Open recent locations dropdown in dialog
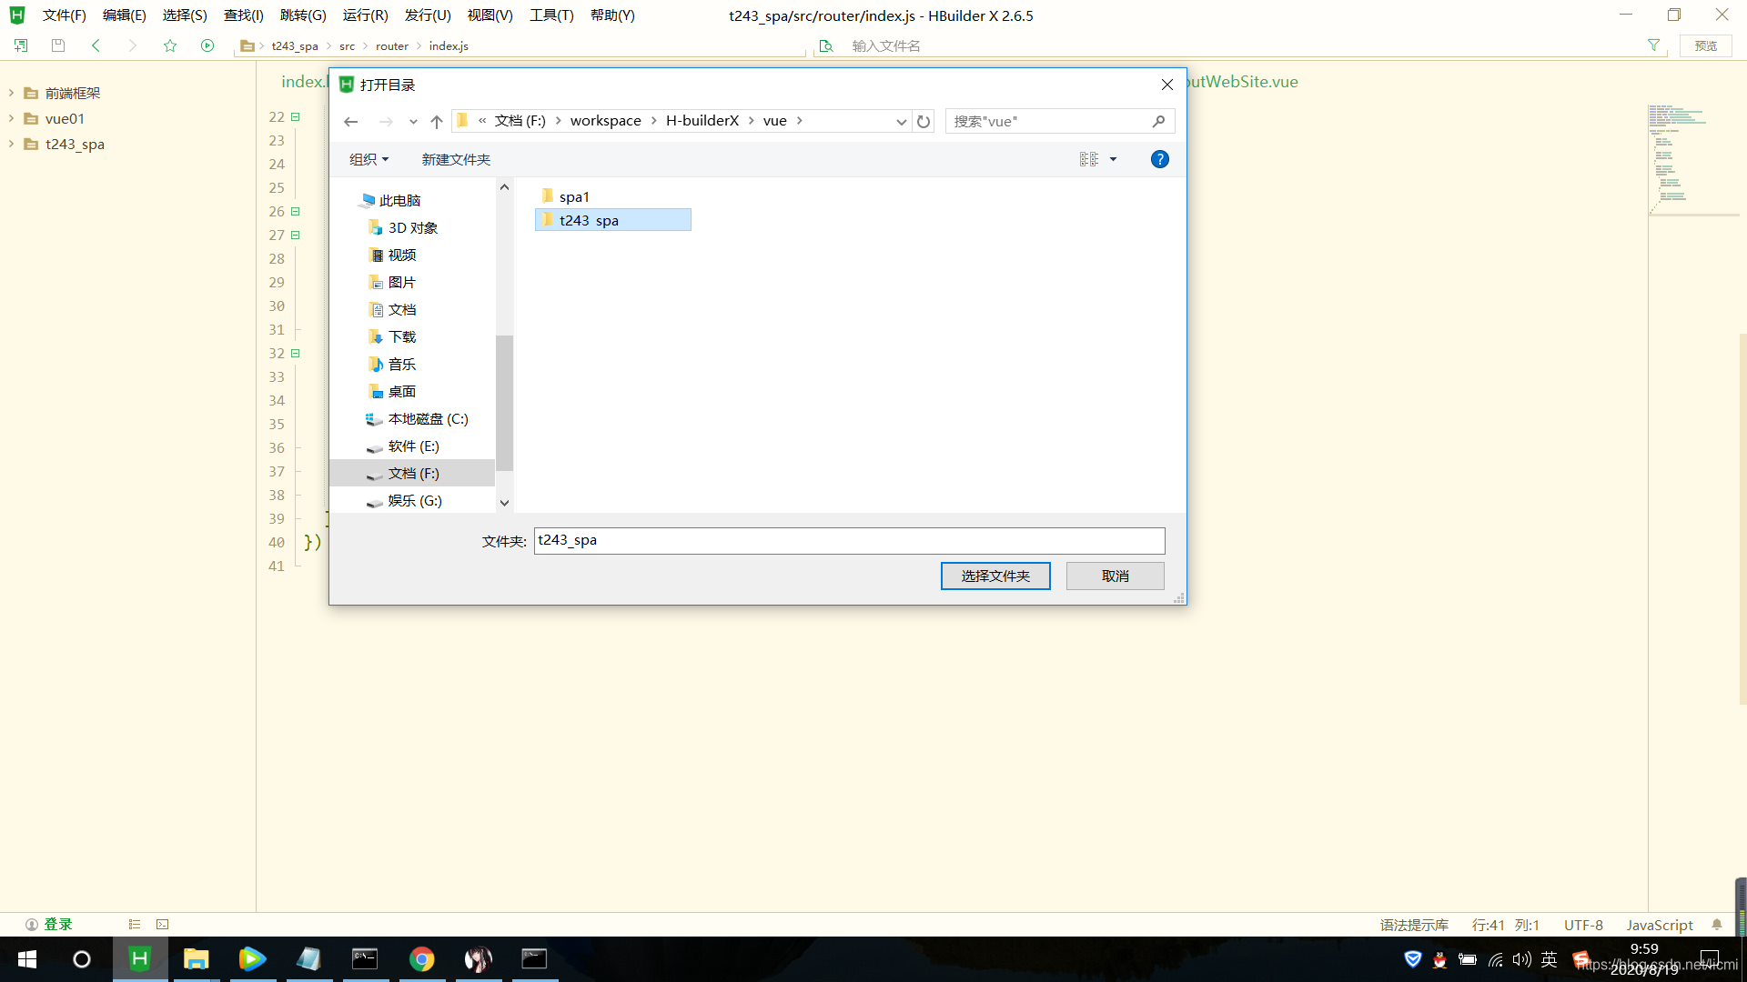The width and height of the screenshot is (1747, 982). pos(413,121)
